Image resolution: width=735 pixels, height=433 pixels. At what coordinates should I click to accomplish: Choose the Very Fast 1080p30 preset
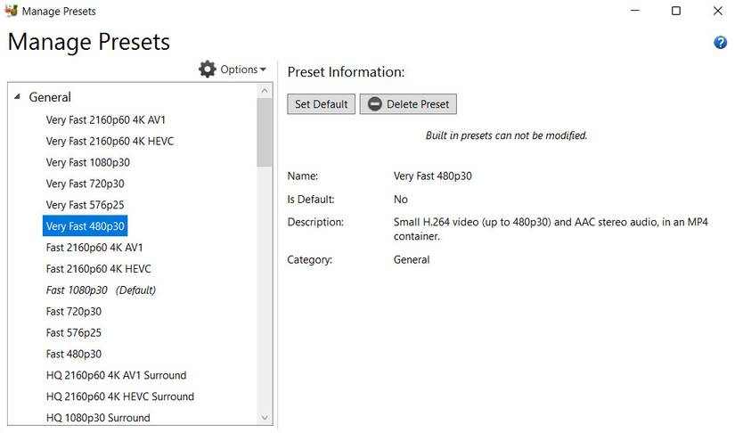[x=87, y=162]
